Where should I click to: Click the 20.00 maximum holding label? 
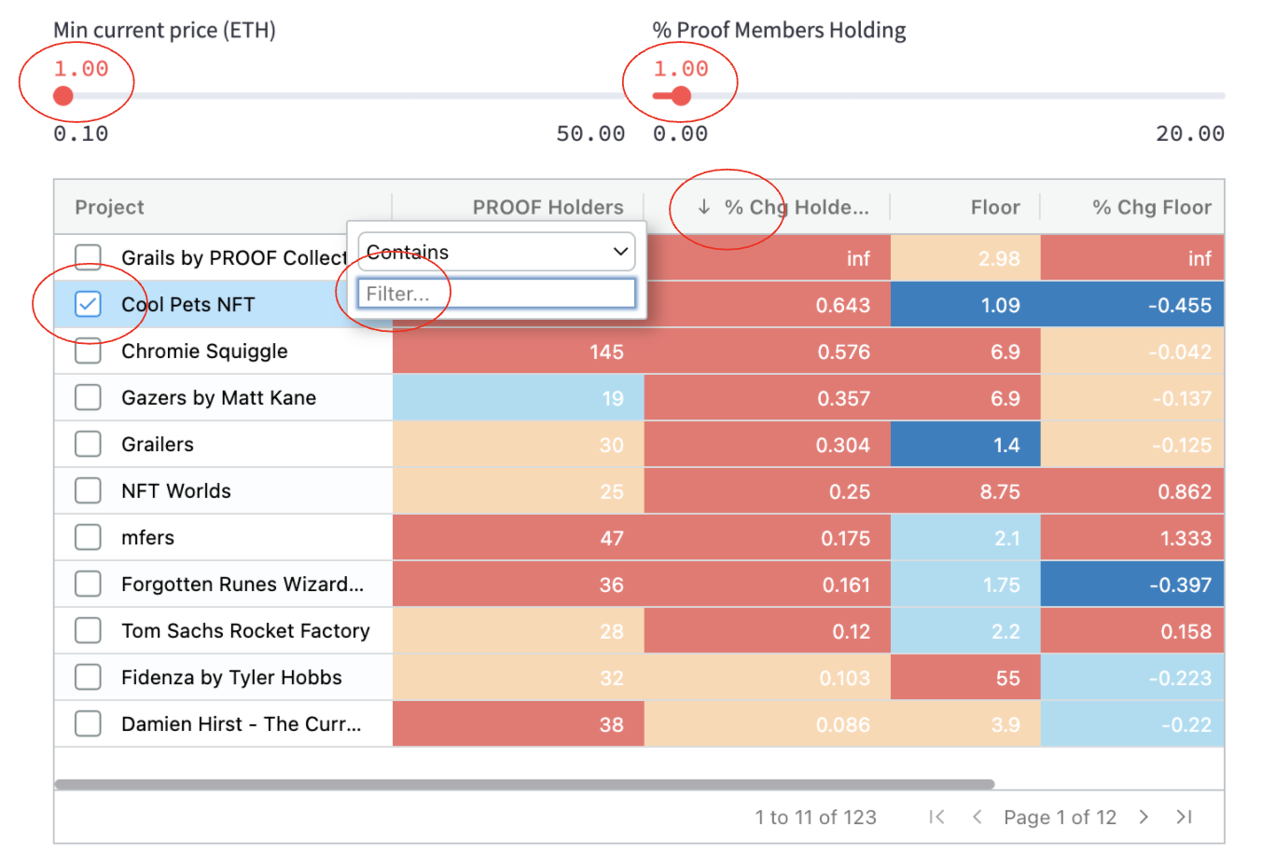point(1190,133)
